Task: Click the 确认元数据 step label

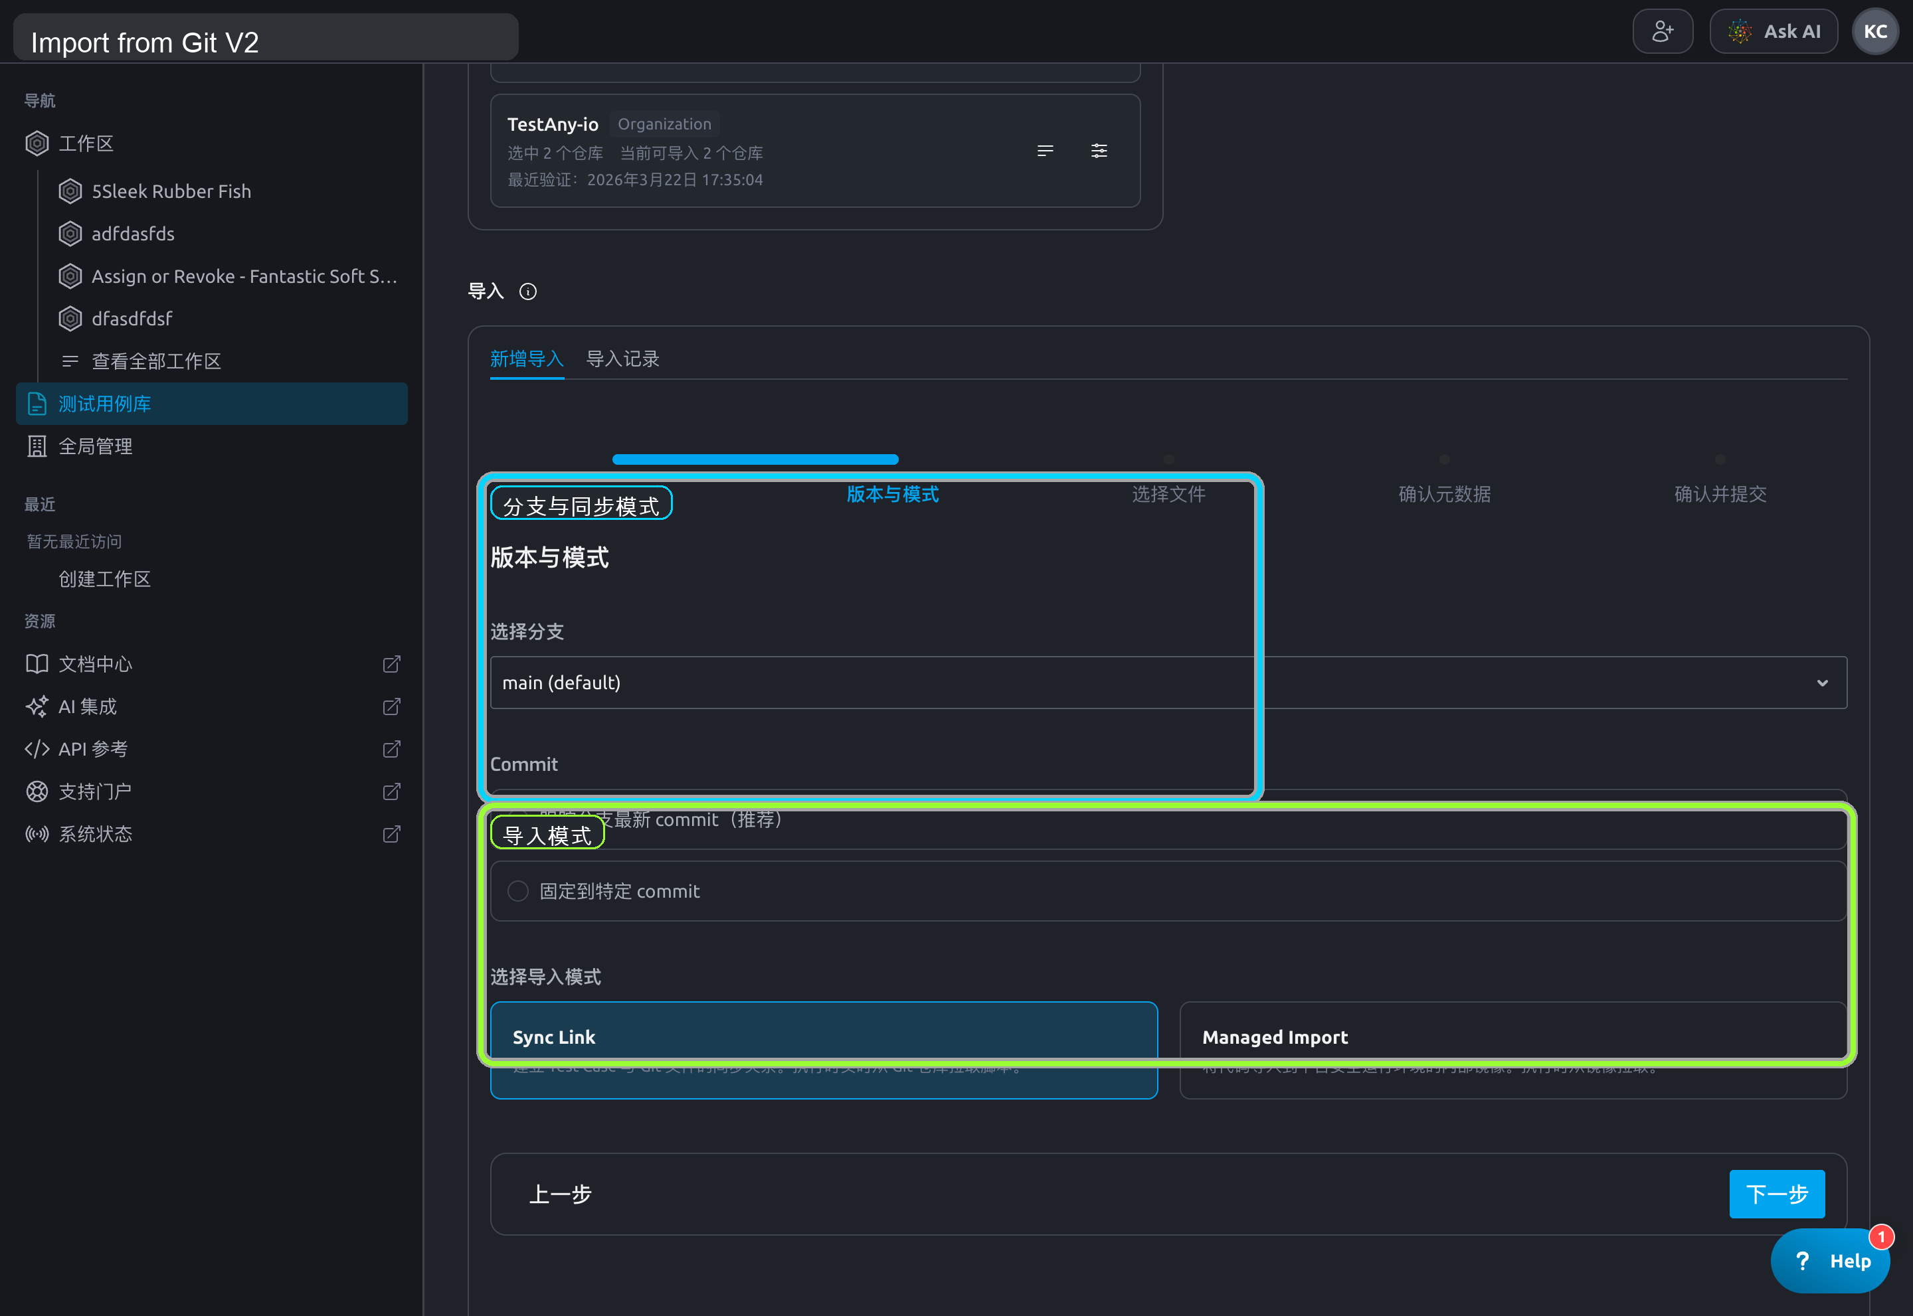Action: point(1445,494)
